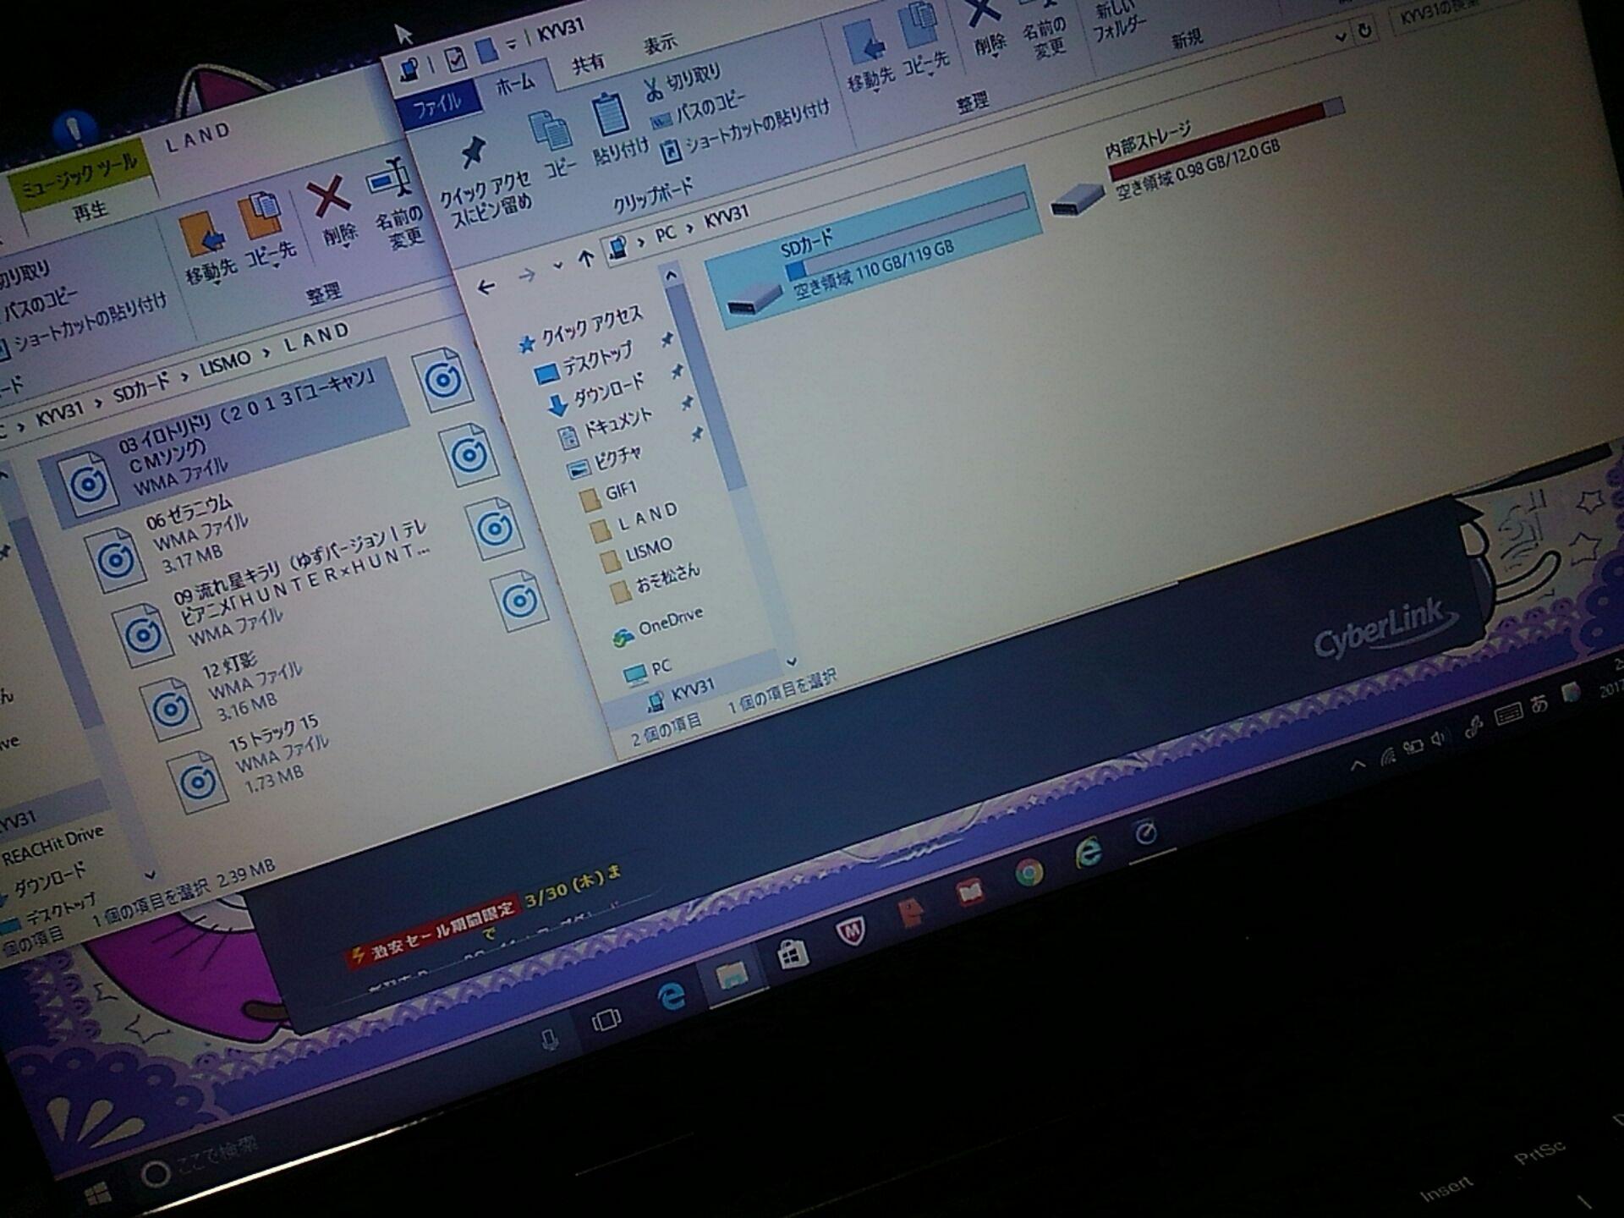The height and width of the screenshot is (1218, 1624).
Task: Click クイック アクセス in the navigation pane
Action: point(580,328)
